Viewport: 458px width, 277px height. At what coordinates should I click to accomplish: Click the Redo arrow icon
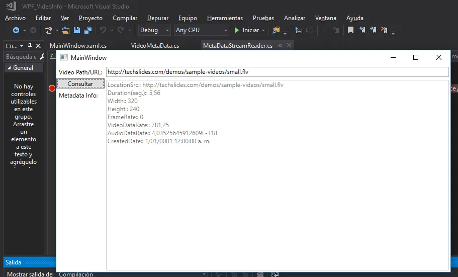(121, 30)
